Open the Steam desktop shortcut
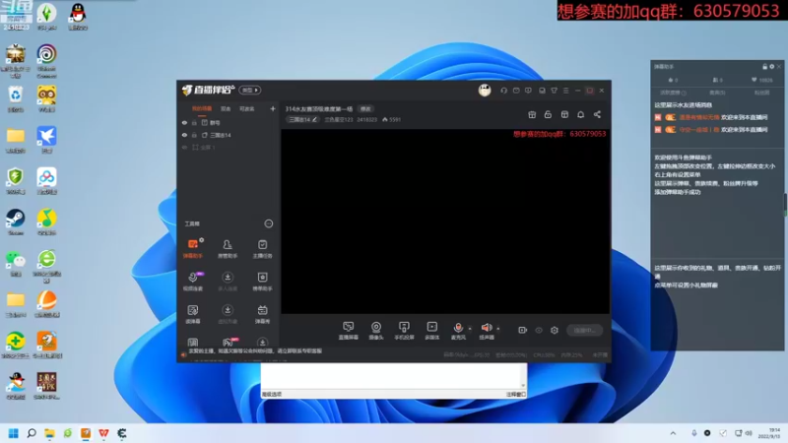788x443 pixels. point(16,222)
